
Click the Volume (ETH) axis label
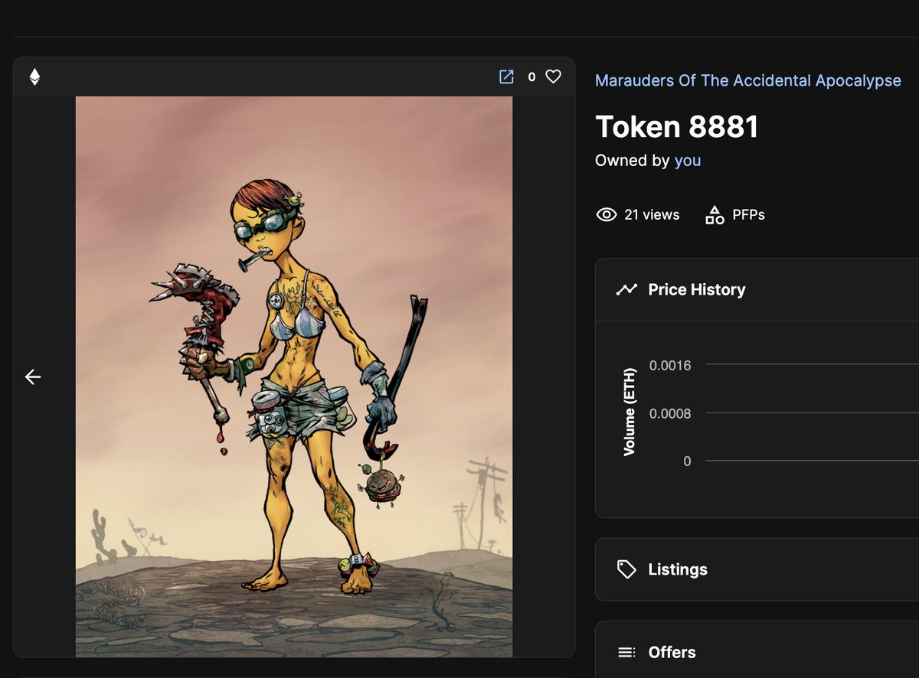(629, 412)
